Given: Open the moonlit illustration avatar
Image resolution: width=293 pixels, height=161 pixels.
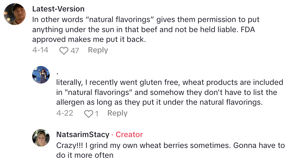Looking at the screenshot, I should tap(41, 75).
